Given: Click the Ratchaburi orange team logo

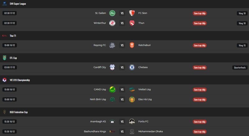Looking at the screenshot, I should (132, 45).
